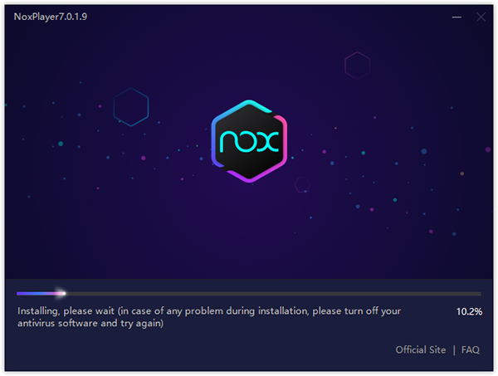Click the Nox hexagon logo
Image resolution: width=498 pixels, height=376 pixels.
click(x=249, y=141)
